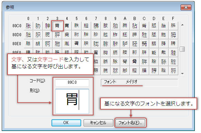
Task: Click the scrollbar up arrow
Action: [x=182, y=25]
